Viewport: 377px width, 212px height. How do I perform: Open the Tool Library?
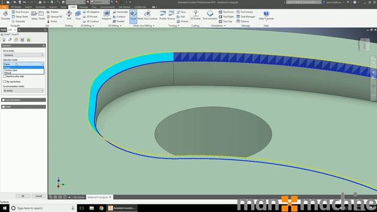[244, 12]
